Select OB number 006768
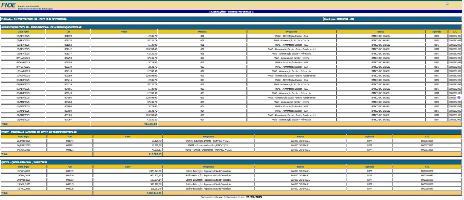This screenshot has height=200, width=464. click(x=68, y=102)
